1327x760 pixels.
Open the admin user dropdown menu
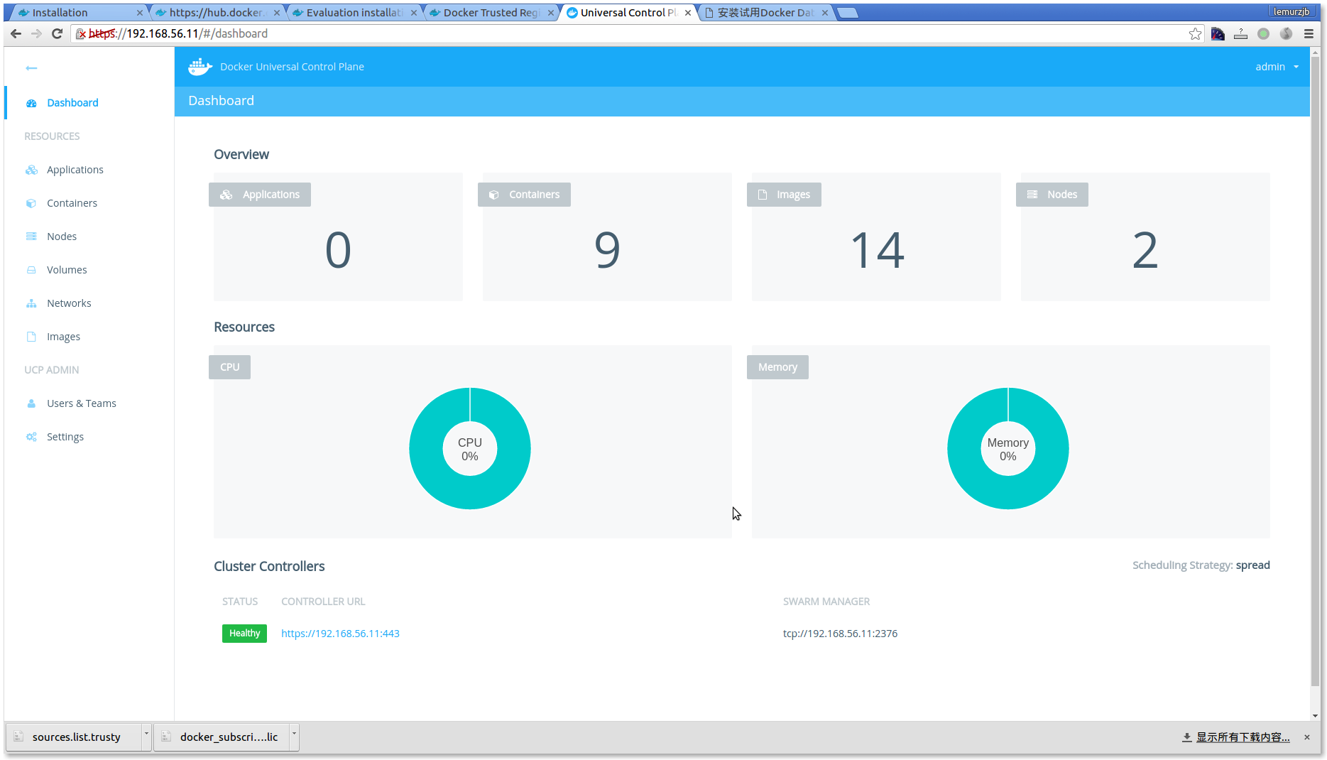(x=1277, y=67)
